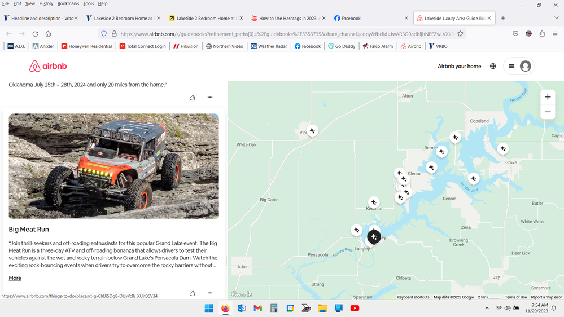This screenshot has height=317, width=564.
Task: Open the three-dot options under Big Meat Run
Action: 210,293
